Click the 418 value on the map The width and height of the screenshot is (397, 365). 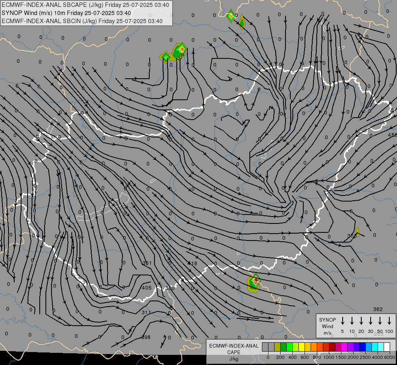click(x=192, y=264)
